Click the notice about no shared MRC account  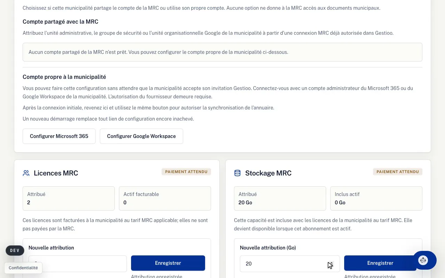click(x=222, y=52)
